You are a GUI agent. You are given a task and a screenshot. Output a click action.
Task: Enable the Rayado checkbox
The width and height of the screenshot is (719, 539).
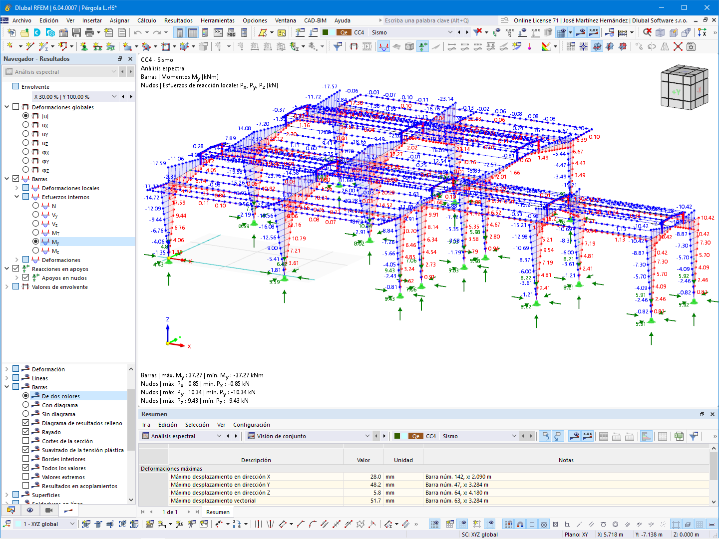[26, 432]
